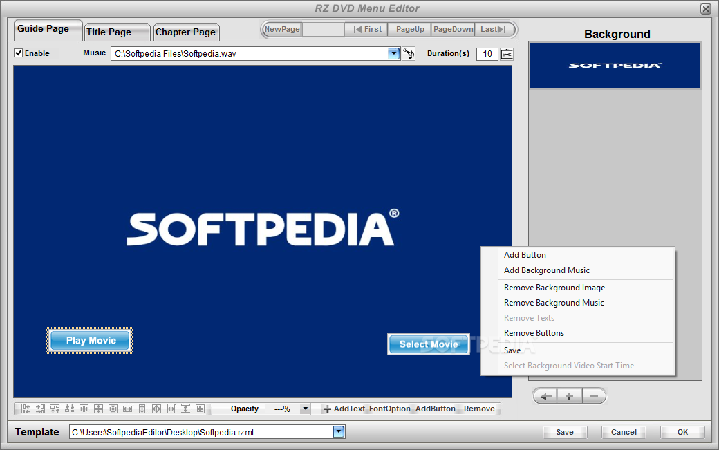Image resolution: width=719 pixels, height=450 pixels.
Task: Click the AddButton toolbar button
Action: [435, 409]
